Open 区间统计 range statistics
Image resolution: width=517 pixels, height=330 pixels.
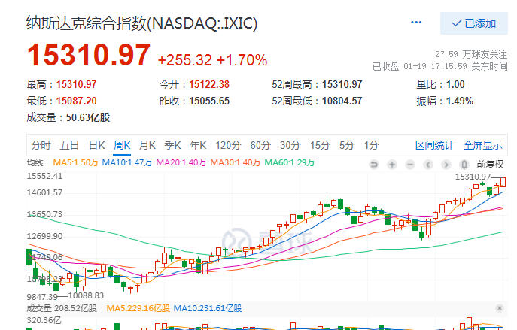(x=434, y=145)
